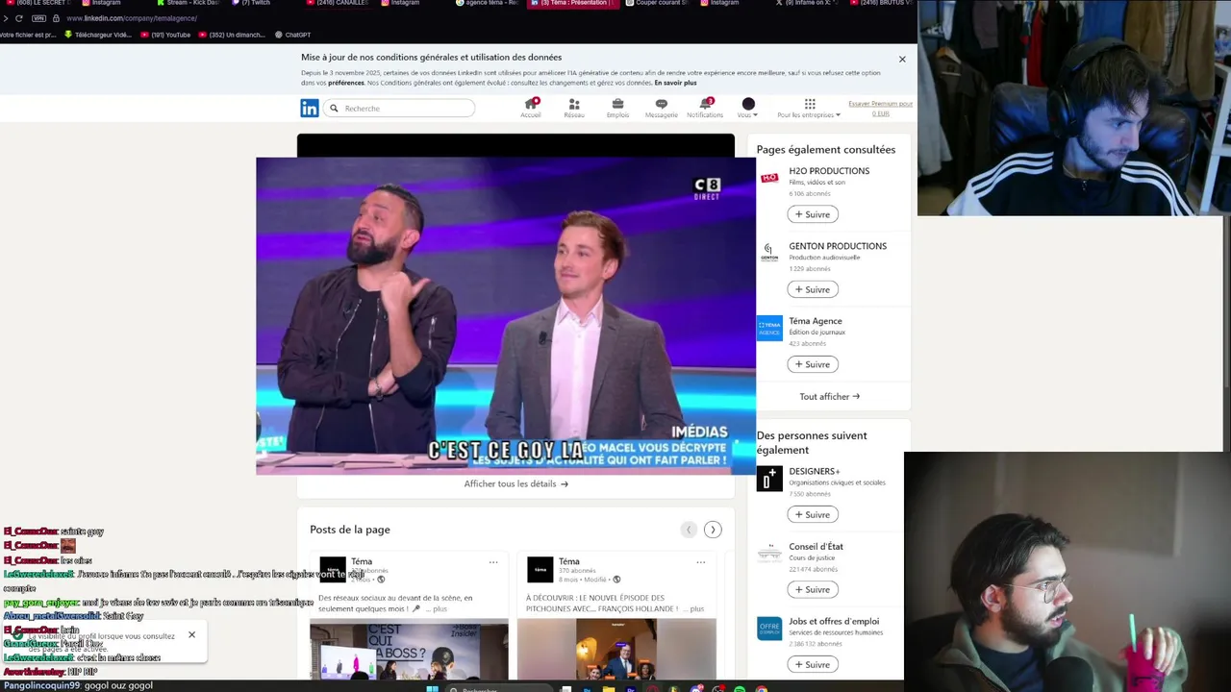Screen dimensions: 1231x692
Task: Open Chrome from the taskbar
Action: pos(762,688)
